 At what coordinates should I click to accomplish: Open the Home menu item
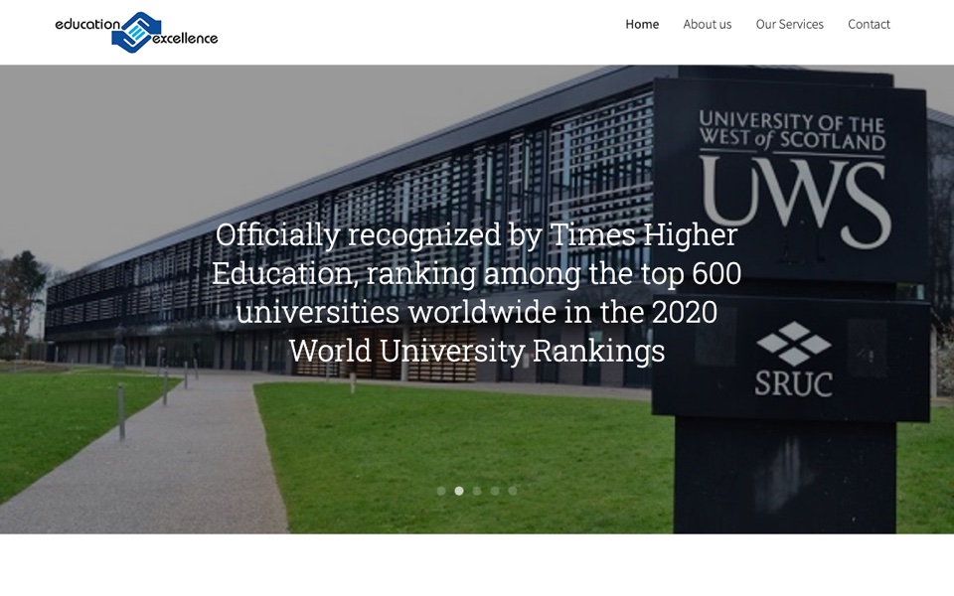pos(642,24)
